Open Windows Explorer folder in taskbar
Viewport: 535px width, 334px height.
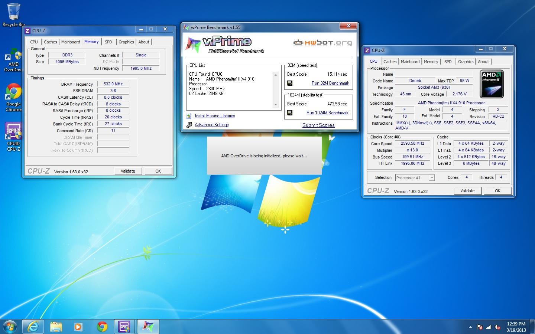(56, 327)
